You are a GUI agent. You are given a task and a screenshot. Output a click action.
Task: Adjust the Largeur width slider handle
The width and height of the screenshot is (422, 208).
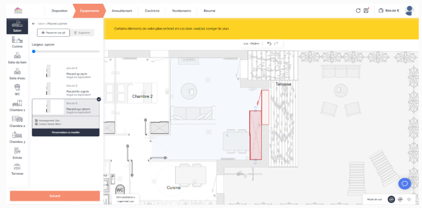(x=34, y=51)
